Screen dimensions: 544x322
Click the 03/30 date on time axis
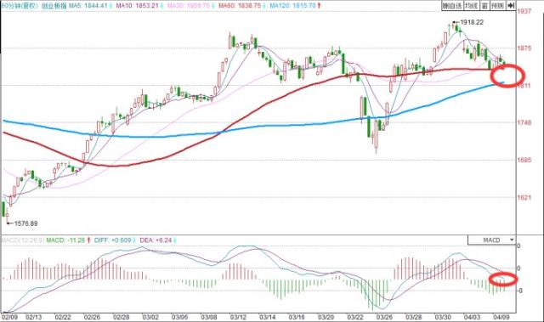click(443, 317)
